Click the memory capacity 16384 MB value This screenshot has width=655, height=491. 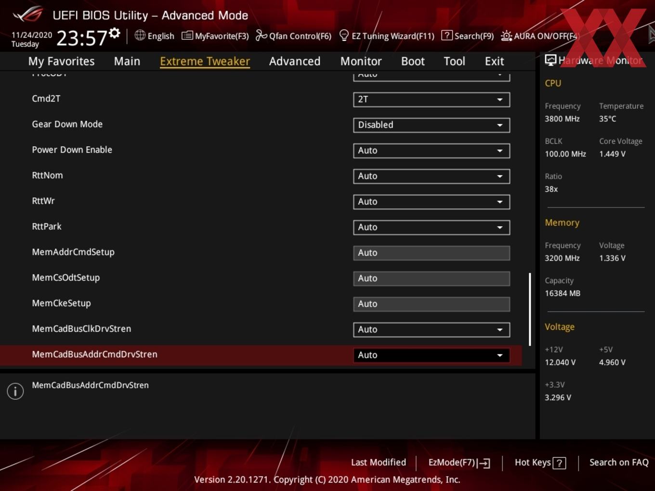coord(563,293)
